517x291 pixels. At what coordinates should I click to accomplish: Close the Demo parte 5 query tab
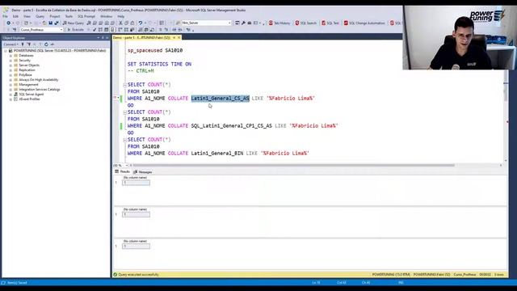click(179, 38)
